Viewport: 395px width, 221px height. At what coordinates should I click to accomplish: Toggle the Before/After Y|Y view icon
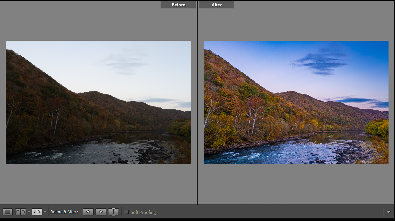[37, 212]
